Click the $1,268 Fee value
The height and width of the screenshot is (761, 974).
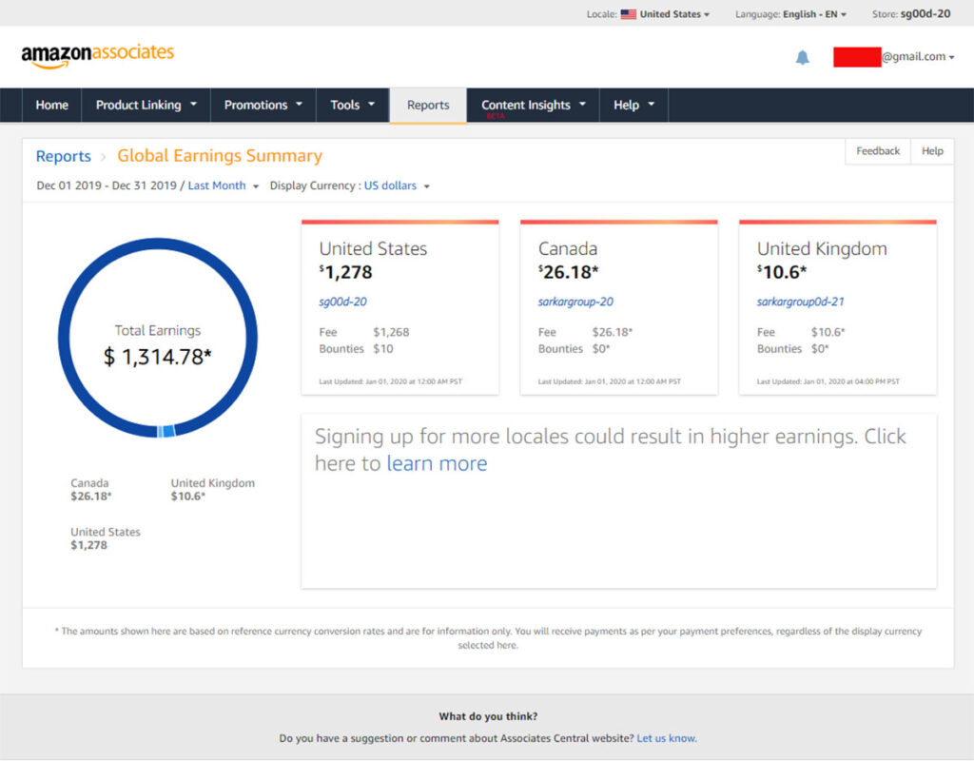391,332
